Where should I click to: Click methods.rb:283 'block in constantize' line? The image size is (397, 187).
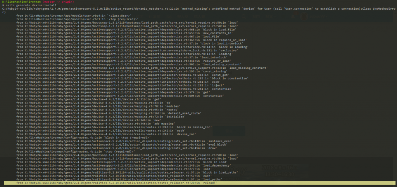tap(132, 78)
